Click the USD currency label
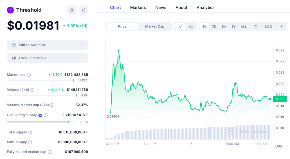The height and width of the screenshot is (159, 290). [x=279, y=146]
